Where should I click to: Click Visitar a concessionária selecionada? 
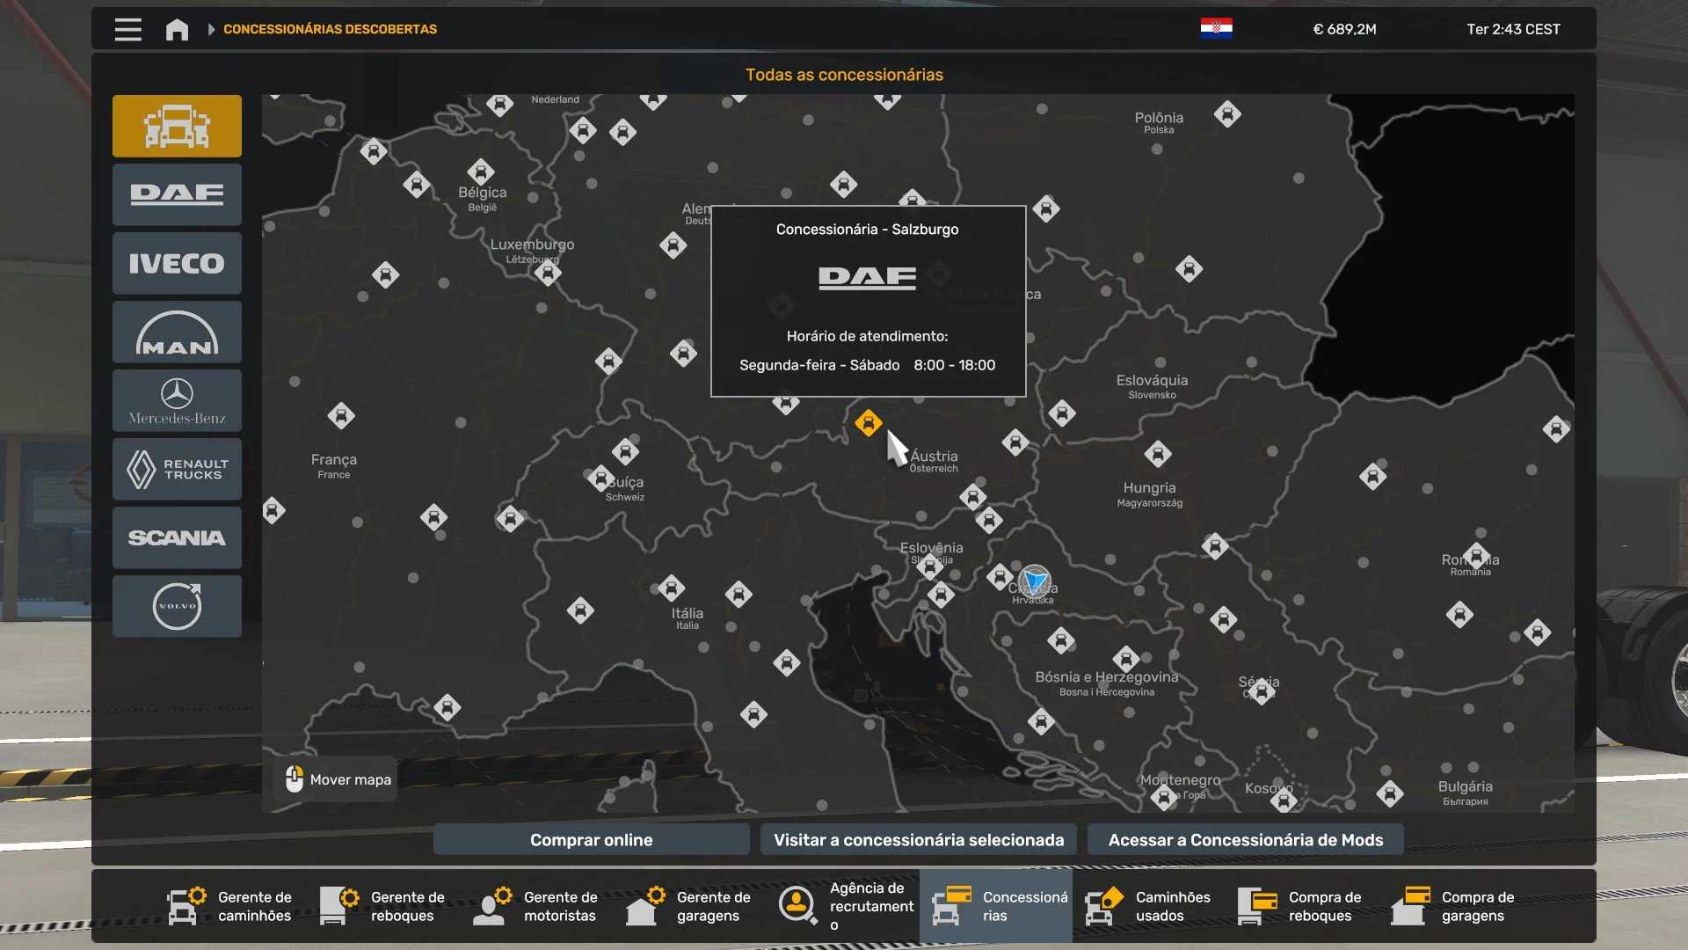(918, 840)
